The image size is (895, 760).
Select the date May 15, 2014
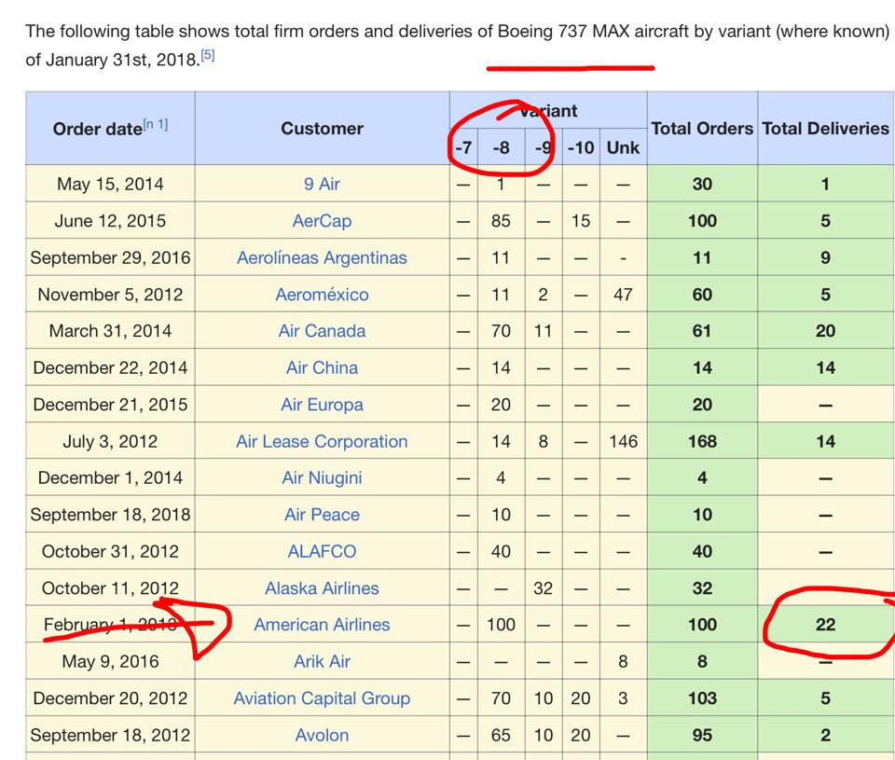[x=110, y=184]
